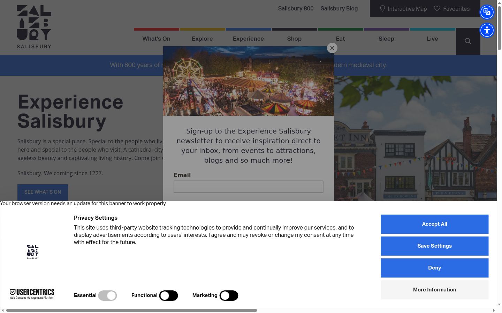502x313 pixels.
Task: Click the Salisbury logo in the header
Action: (34, 27)
